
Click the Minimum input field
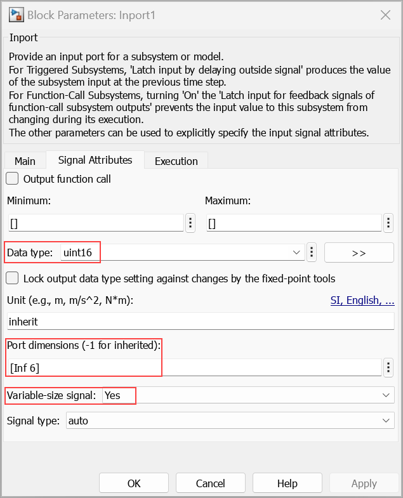[x=95, y=223]
